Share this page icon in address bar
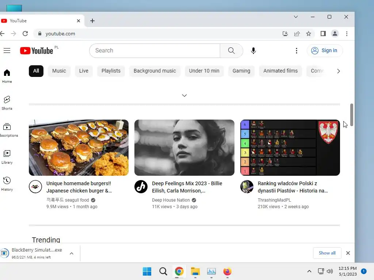The width and height of the screenshot is (374, 280). [x=297, y=34]
